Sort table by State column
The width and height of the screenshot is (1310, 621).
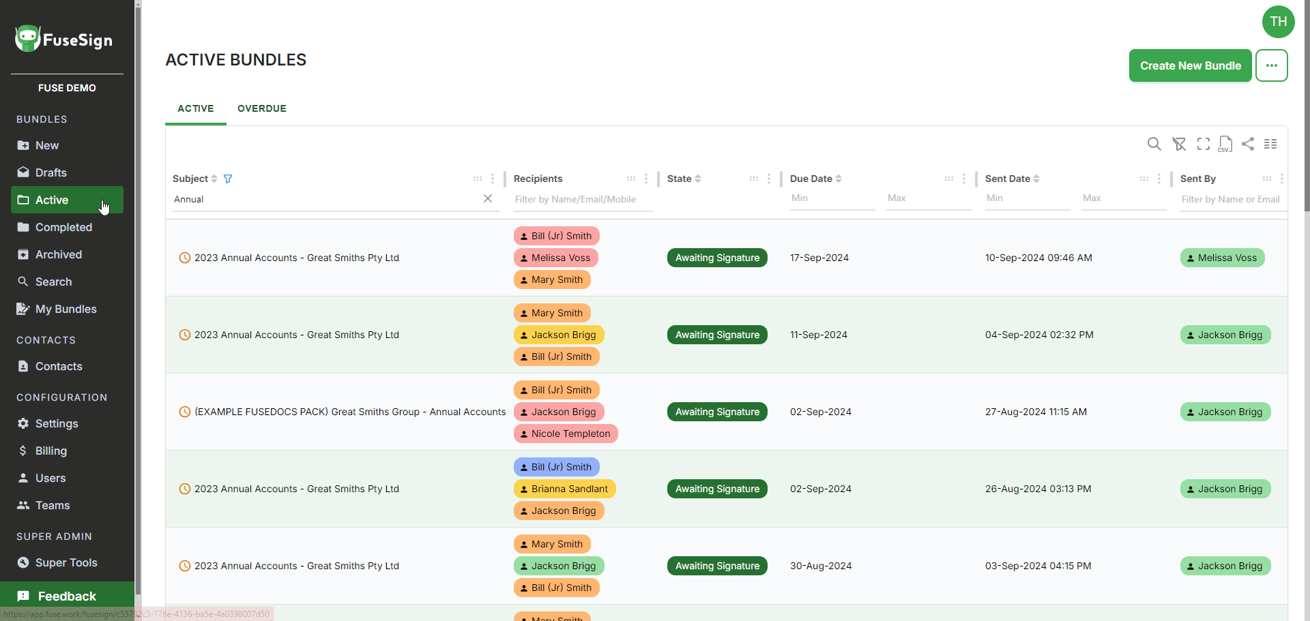[x=698, y=179]
